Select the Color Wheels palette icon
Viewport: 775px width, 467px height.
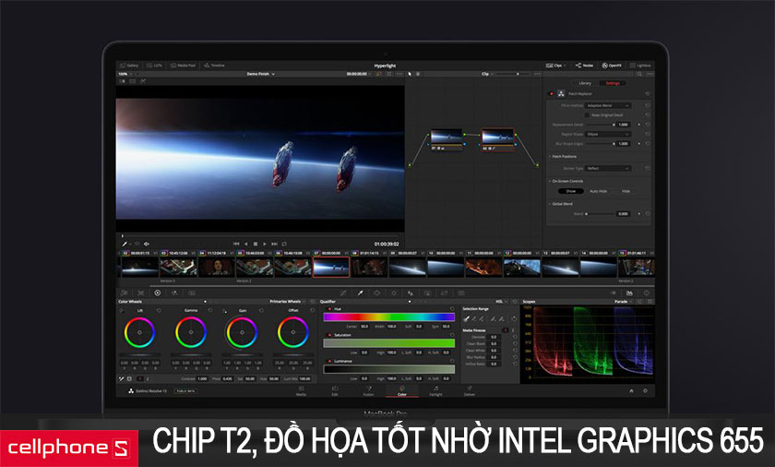[158, 293]
